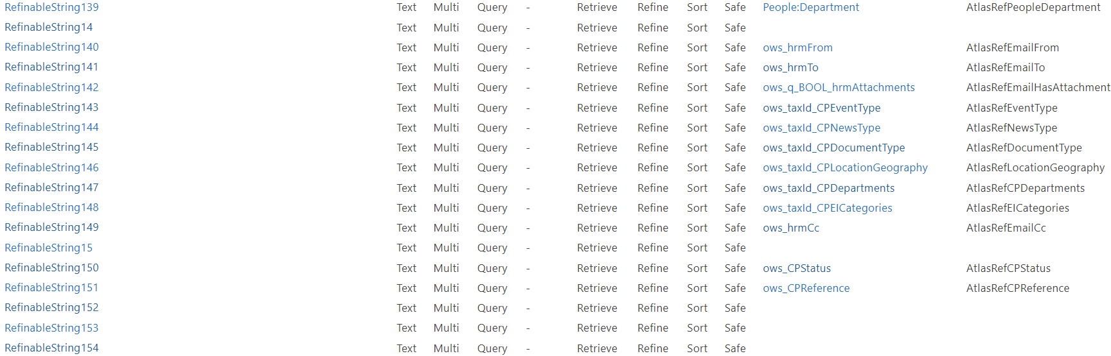Open RefinableString141 property settings
The width and height of the screenshot is (1111, 356).
coord(51,67)
